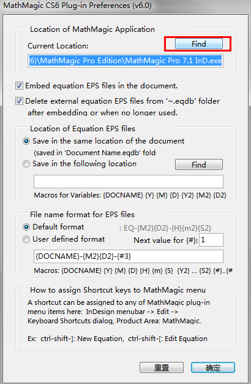
Task: Choose User defined format radio option
Action: 26,239
